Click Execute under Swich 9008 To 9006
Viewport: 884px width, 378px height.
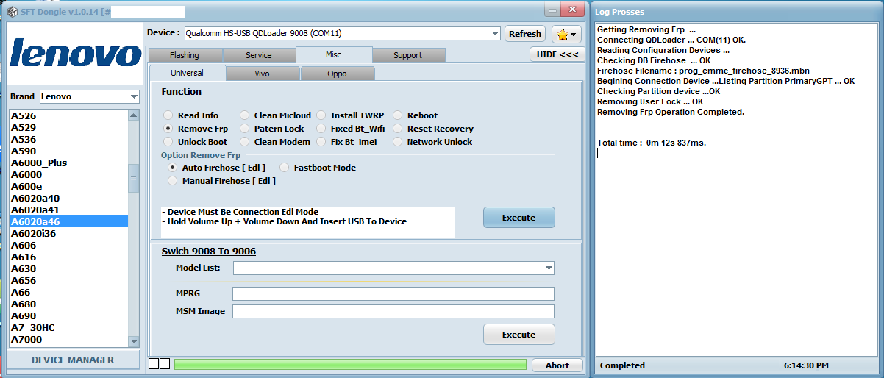coord(519,335)
